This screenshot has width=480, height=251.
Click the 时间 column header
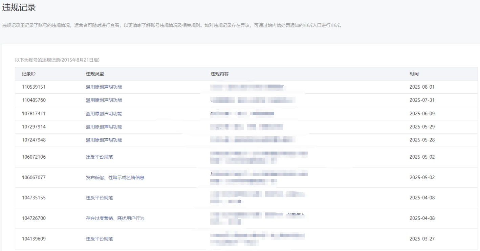coord(414,74)
